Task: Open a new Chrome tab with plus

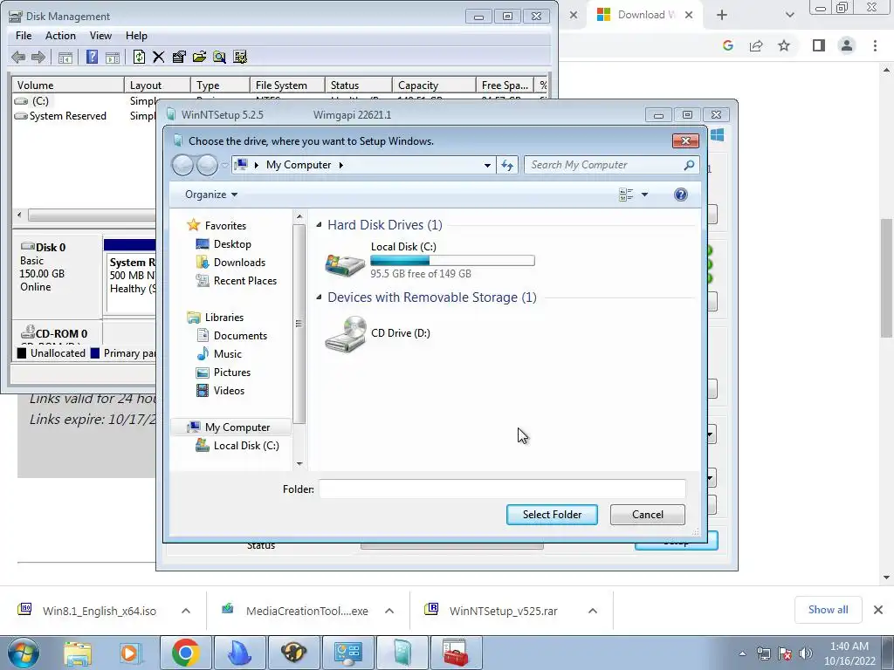Action: (x=722, y=15)
